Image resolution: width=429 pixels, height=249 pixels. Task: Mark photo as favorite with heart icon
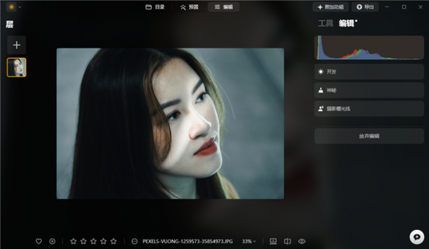(x=38, y=241)
